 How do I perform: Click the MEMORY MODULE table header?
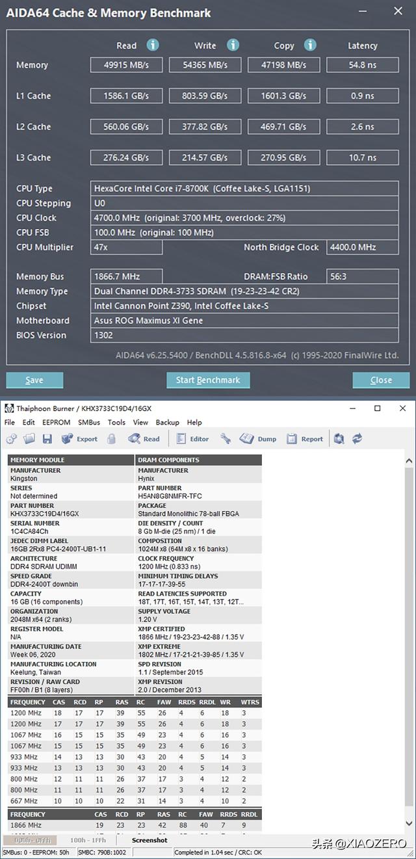[71, 460]
